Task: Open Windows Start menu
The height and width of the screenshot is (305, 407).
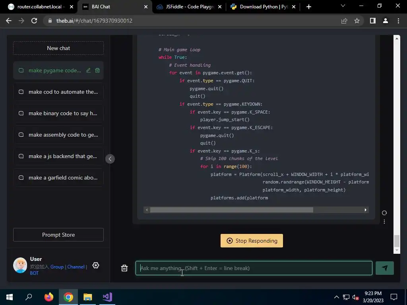Action: click(10, 297)
